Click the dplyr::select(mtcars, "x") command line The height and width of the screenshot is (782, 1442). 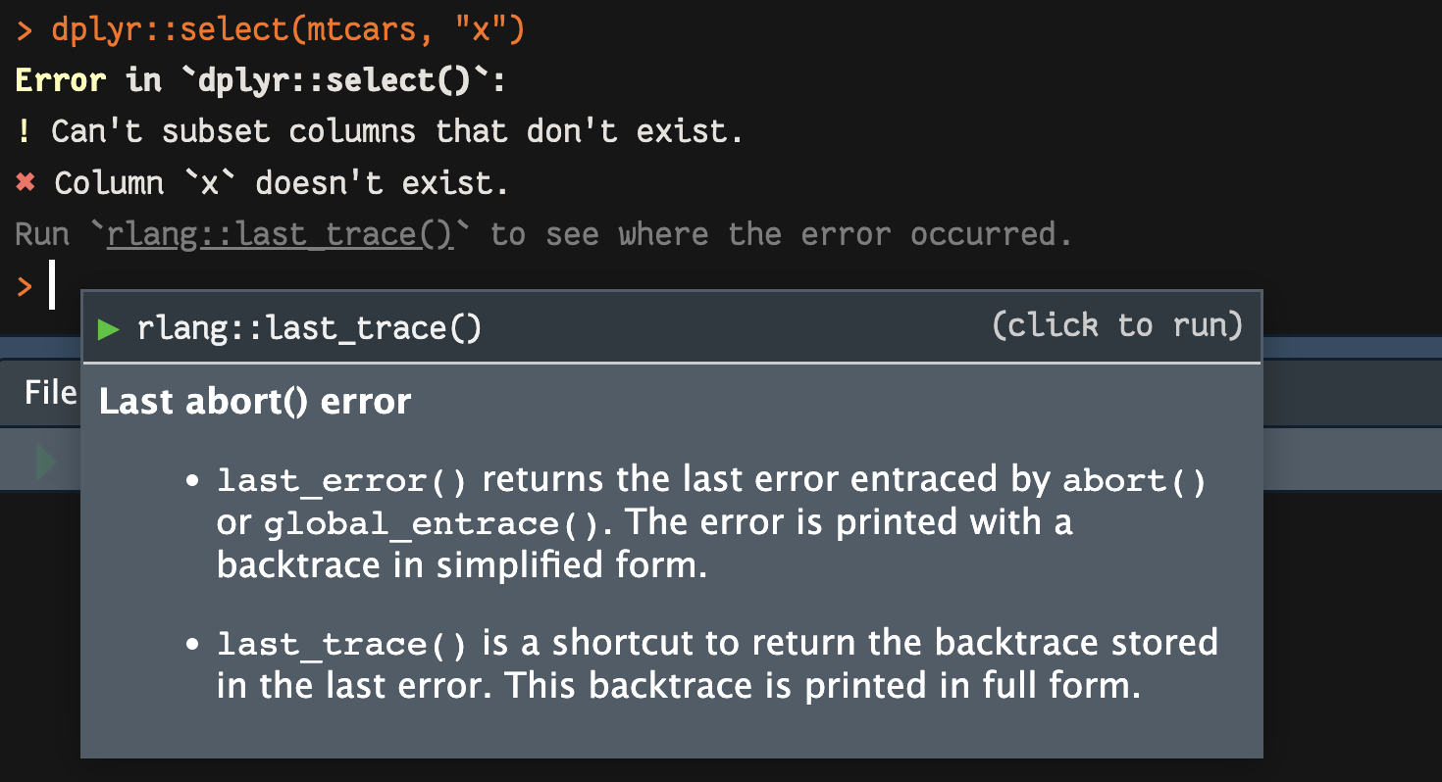[288, 30]
